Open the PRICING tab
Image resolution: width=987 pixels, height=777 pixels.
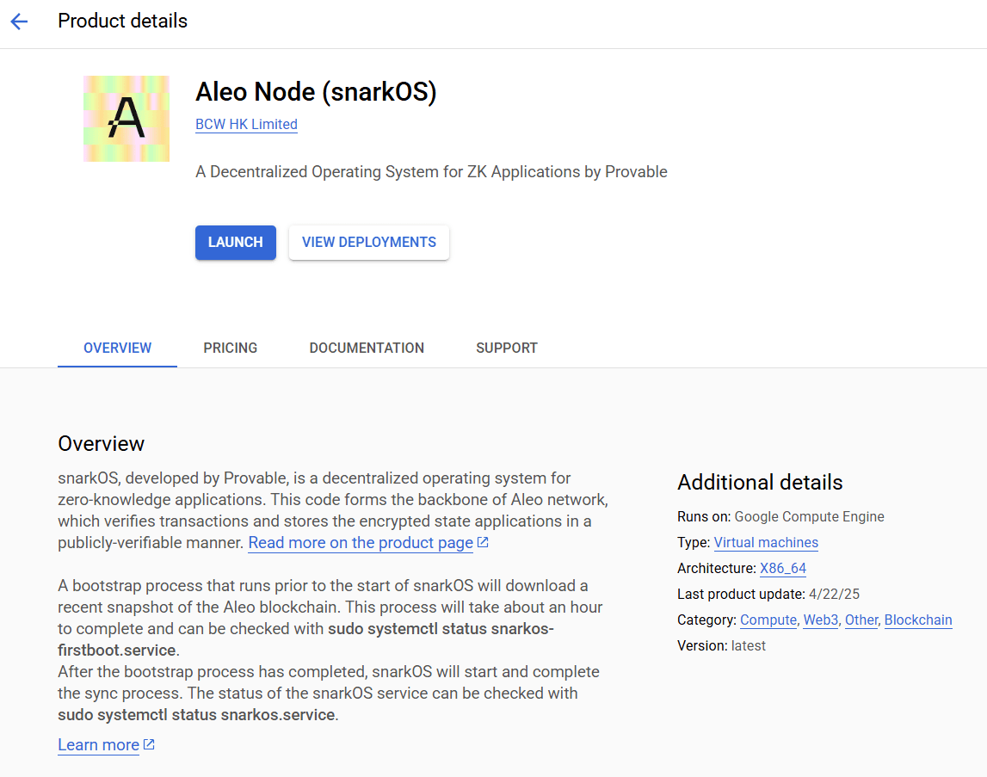point(231,348)
